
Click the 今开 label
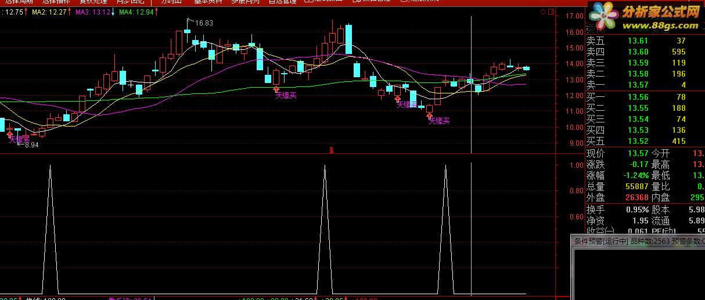tap(660, 154)
